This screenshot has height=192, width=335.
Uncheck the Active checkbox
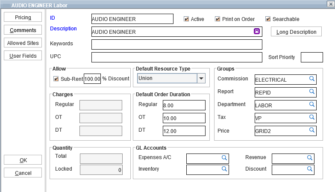tap(186, 19)
